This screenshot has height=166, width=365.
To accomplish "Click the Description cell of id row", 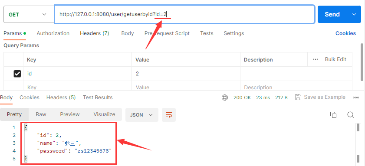I will [x=296, y=74].
